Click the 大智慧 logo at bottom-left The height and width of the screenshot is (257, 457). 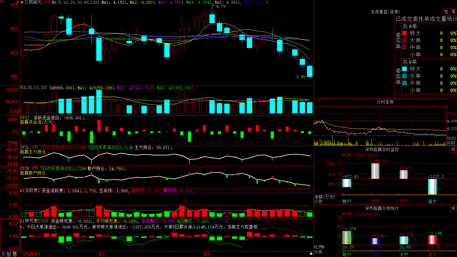click(9, 254)
